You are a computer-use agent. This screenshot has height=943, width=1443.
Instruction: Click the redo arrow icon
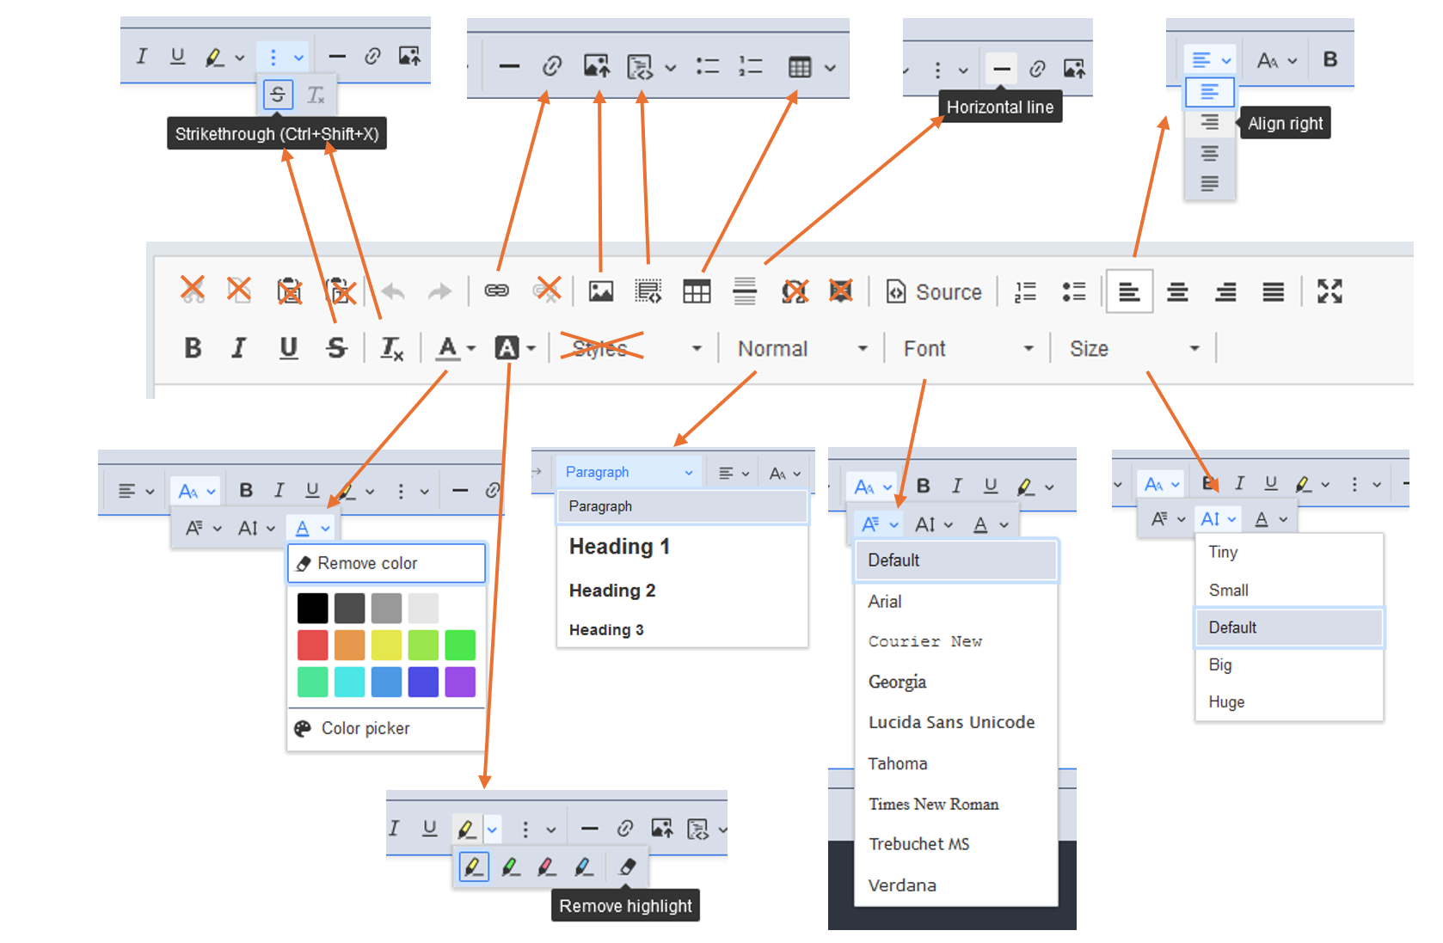click(439, 292)
